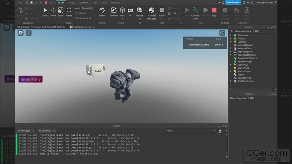
Task: Open the chat icon in viewport
Action: click(29, 33)
